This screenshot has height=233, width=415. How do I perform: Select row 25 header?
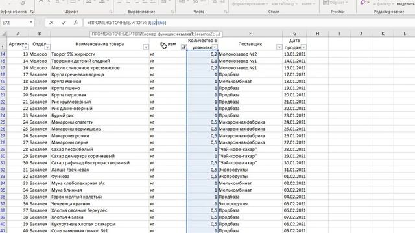(x=3, y=122)
